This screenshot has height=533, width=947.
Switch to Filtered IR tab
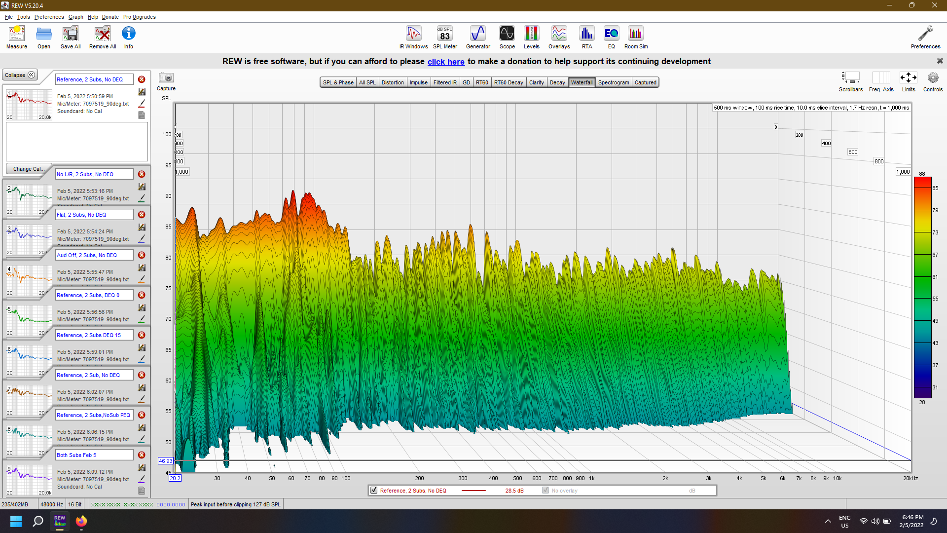(445, 82)
